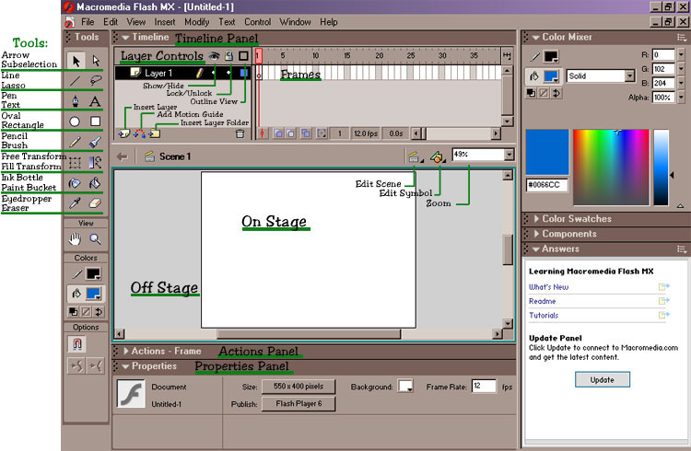The image size is (691, 451).
Task: Click the hex color #0066CC field
Action: pyautogui.click(x=546, y=185)
